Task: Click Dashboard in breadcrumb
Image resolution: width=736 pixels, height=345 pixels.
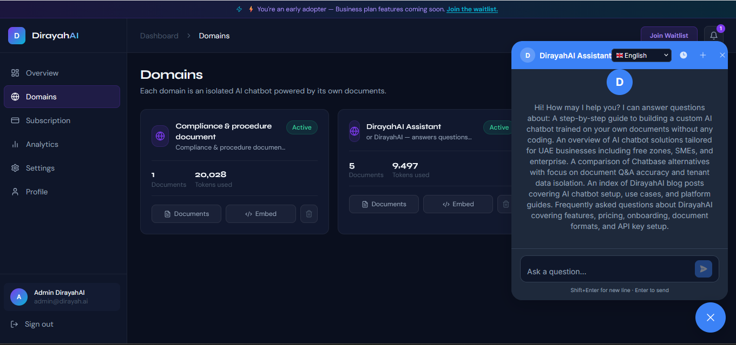Action: point(159,36)
